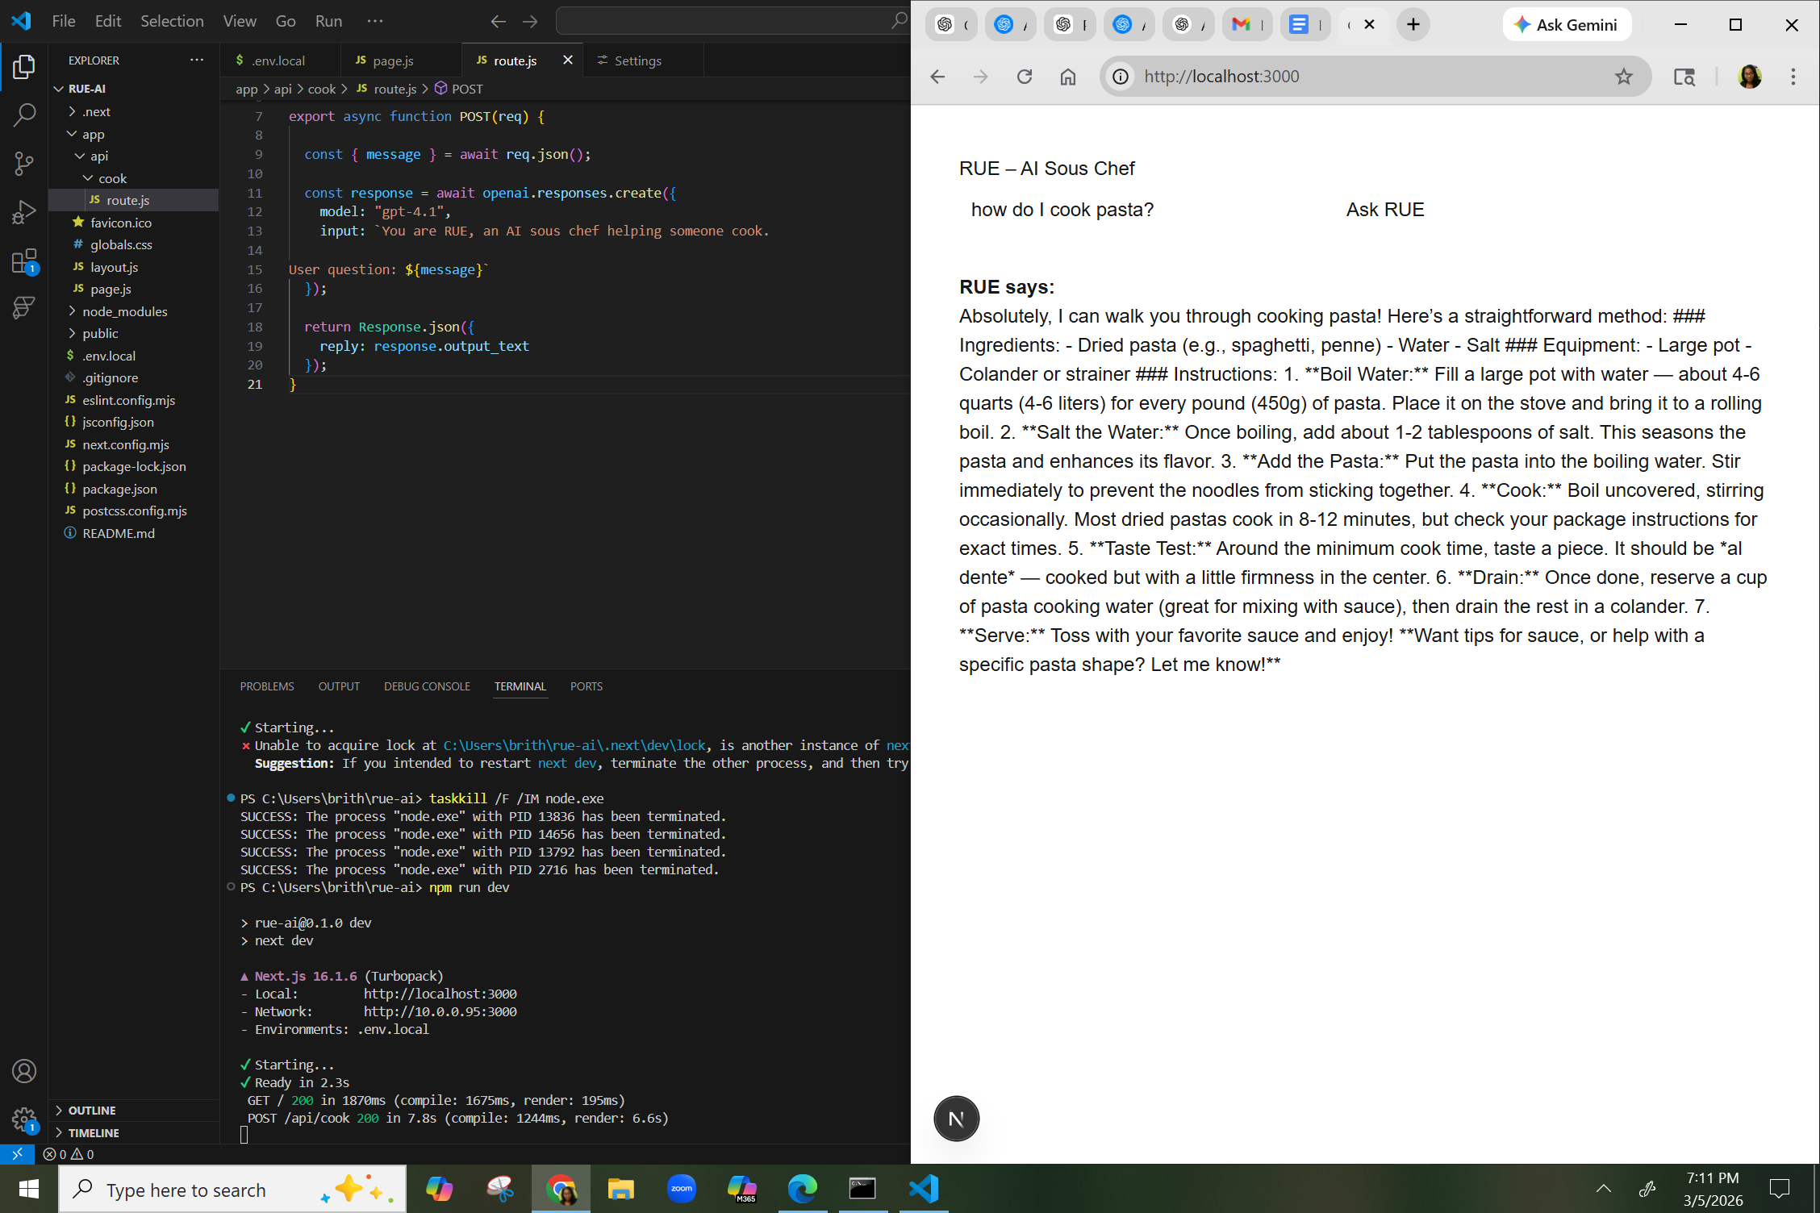This screenshot has width=1820, height=1213.
Task: Open the Search view in activity bar
Action: click(x=24, y=115)
